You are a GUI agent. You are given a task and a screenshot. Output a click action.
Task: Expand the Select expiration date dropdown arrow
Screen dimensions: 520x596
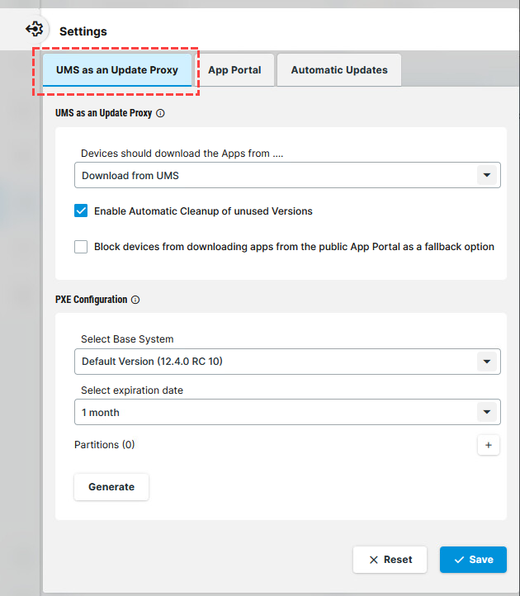click(x=487, y=413)
